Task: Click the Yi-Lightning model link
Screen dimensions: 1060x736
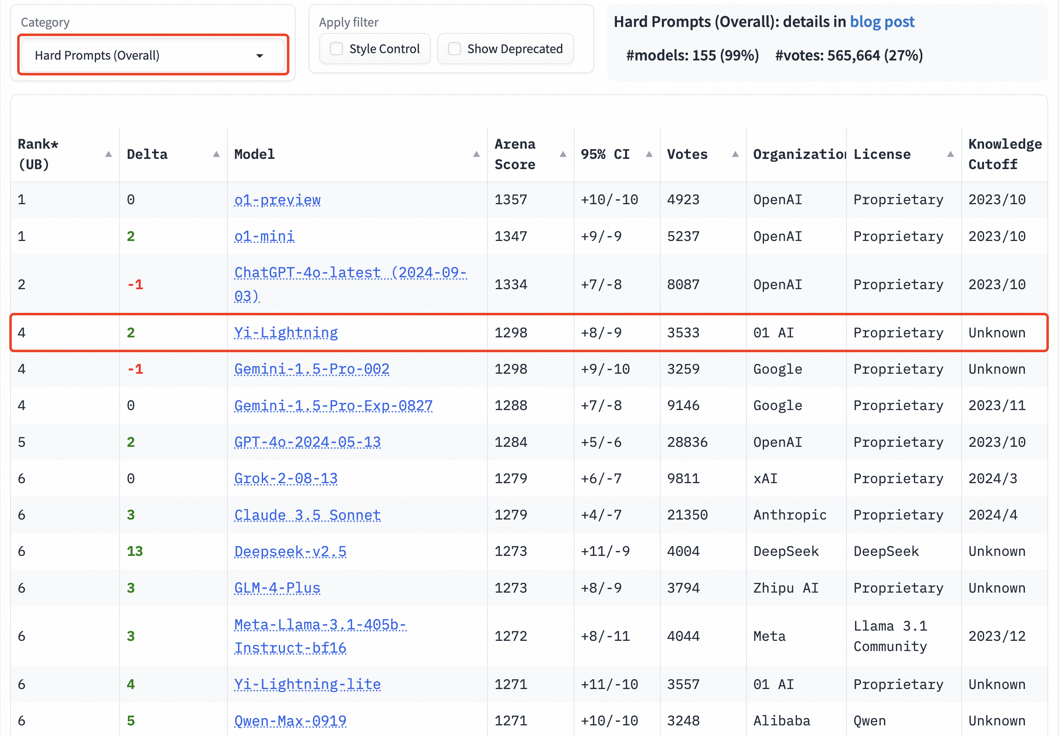Action: point(286,332)
